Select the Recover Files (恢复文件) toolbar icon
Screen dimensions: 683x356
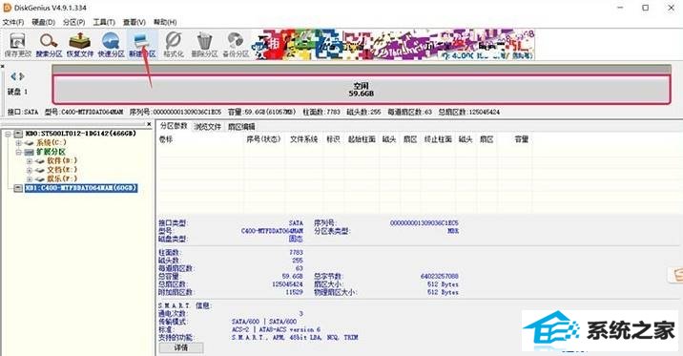click(x=80, y=45)
